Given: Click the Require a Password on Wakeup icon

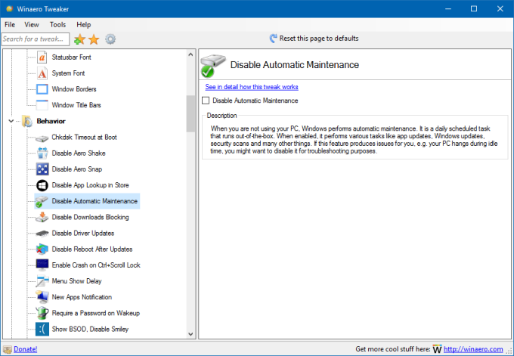Looking at the screenshot, I should click(x=42, y=313).
